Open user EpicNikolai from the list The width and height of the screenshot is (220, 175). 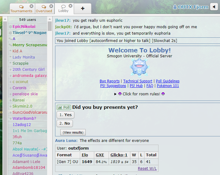tap(28, 27)
